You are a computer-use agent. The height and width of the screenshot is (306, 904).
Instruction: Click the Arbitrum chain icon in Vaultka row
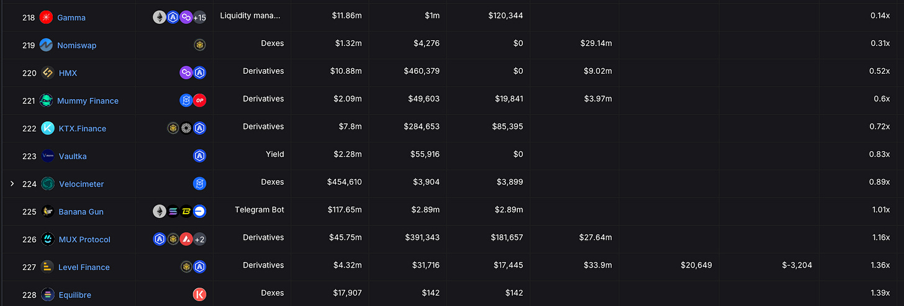point(199,156)
